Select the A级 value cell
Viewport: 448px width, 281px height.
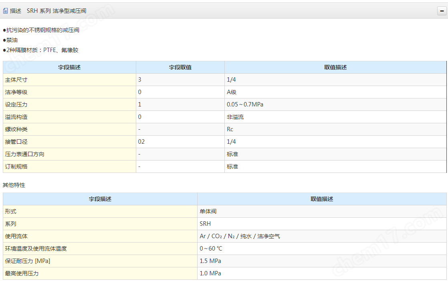click(x=335, y=92)
